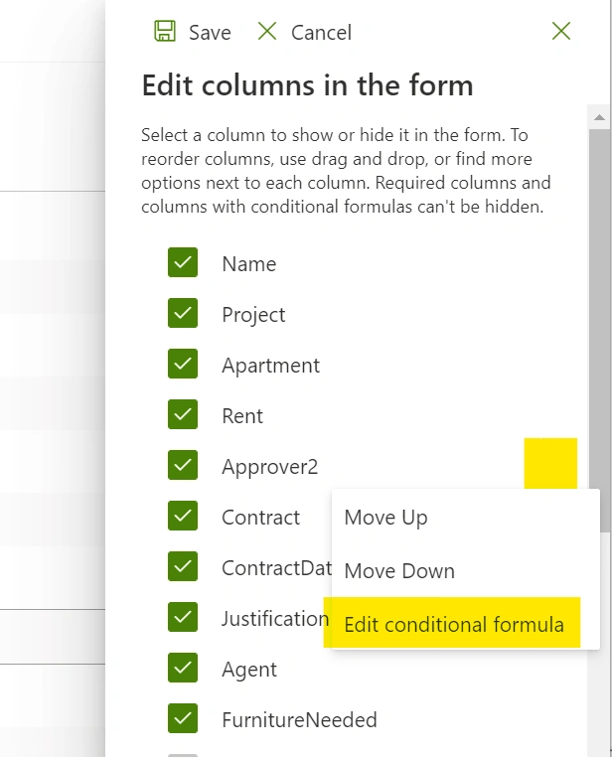Image resolution: width=612 pixels, height=757 pixels.
Task: Uncheck the Name column checkbox
Action: point(183,262)
